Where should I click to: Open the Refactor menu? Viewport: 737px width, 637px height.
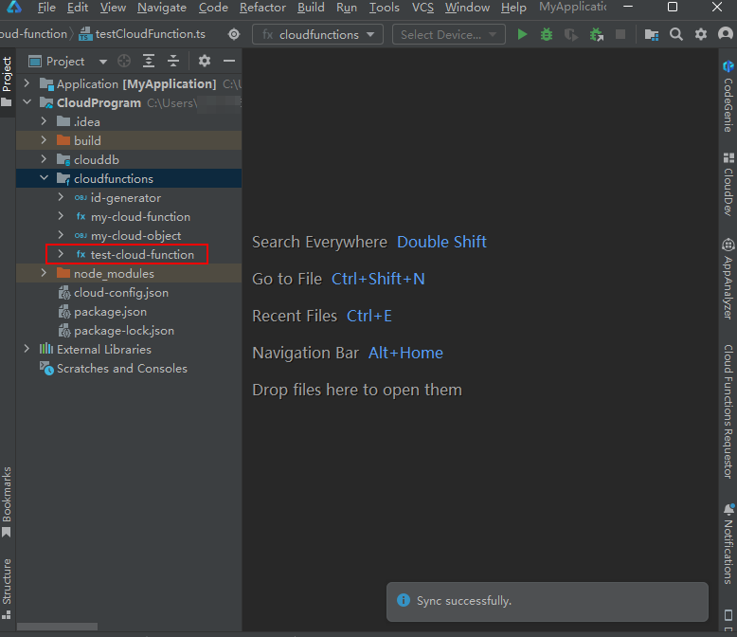(x=262, y=8)
